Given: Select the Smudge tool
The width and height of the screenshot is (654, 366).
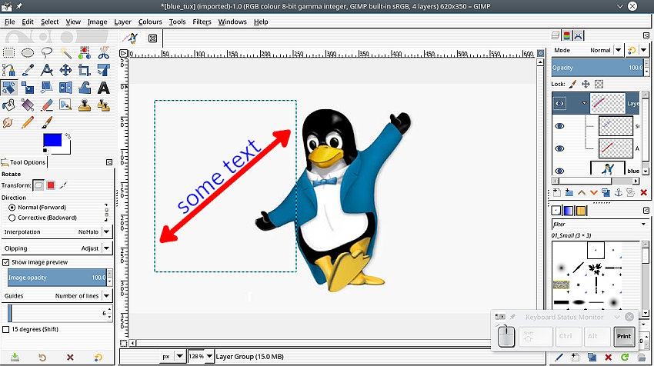Looking at the screenshot, I should tap(8, 122).
